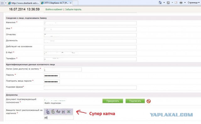Viewport: 201px width, 124px height.
Task: Expand the Home icon dropdown arrow
Action: 164,2
